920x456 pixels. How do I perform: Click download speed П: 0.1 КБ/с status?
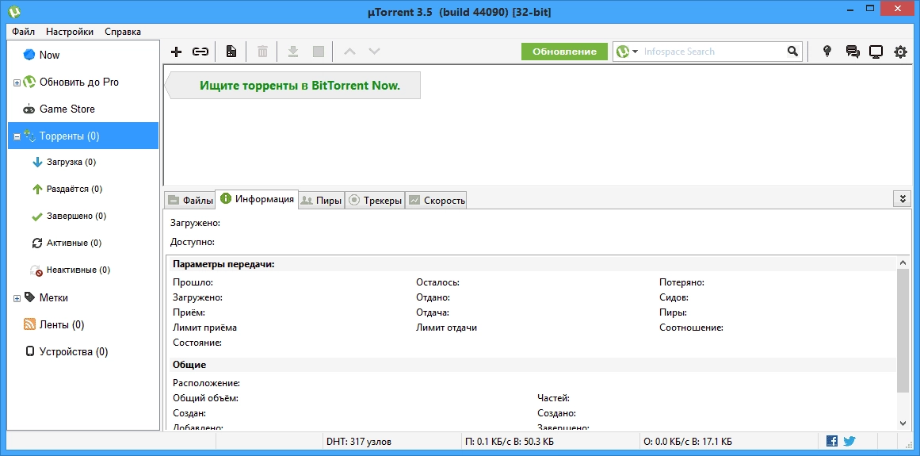[x=510, y=441]
